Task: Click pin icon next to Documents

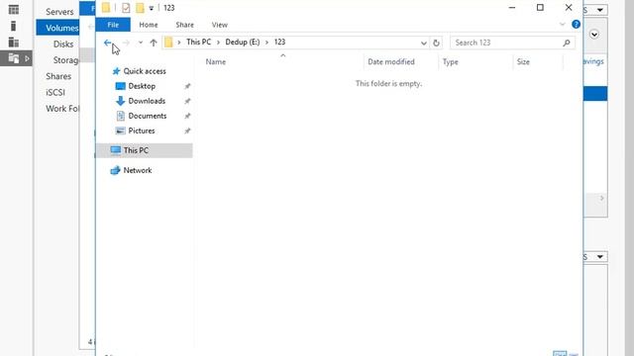Action: click(x=187, y=117)
